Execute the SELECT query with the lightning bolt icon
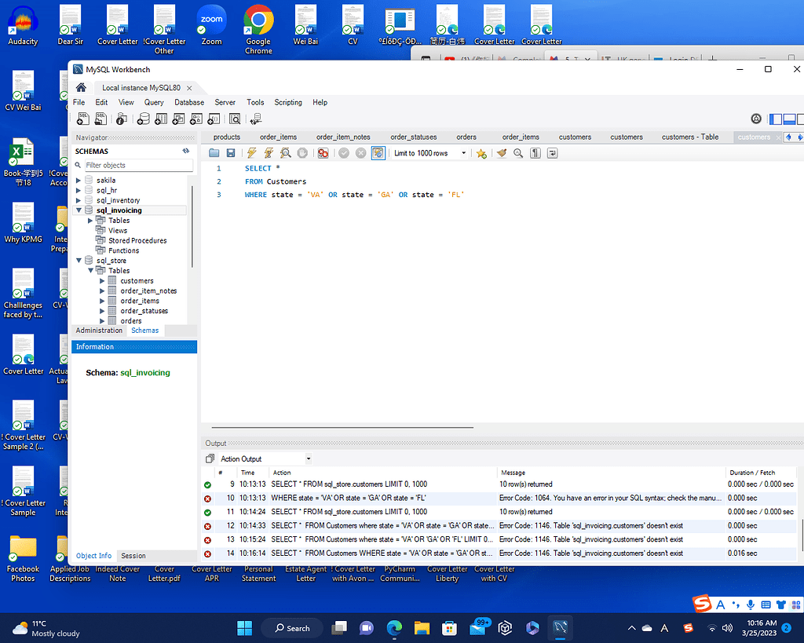The height and width of the screenshot is (643, 804). [x=251, y=152]
